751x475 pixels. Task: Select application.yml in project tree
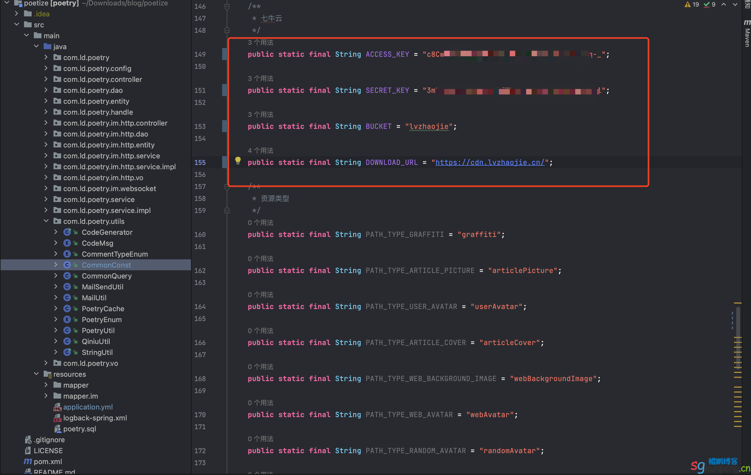88,407
